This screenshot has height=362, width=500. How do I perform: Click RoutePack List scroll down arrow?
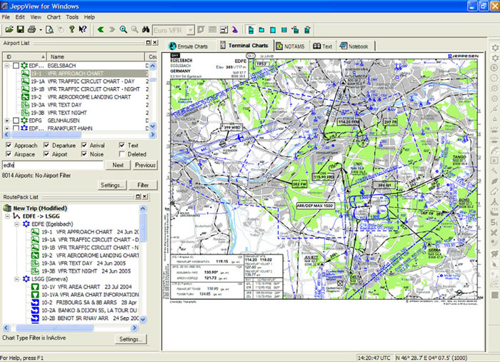[x=143, y=319]
